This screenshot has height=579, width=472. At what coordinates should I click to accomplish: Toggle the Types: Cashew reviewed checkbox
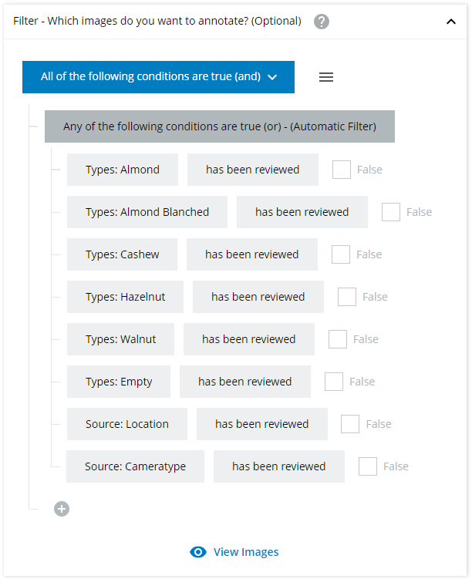[341, 254]
